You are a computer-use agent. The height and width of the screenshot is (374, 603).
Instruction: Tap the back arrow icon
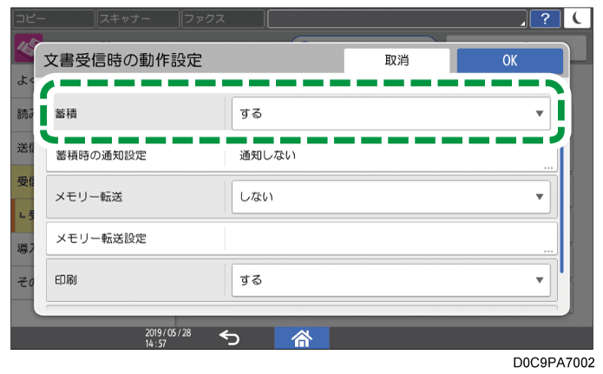(229, 338)
